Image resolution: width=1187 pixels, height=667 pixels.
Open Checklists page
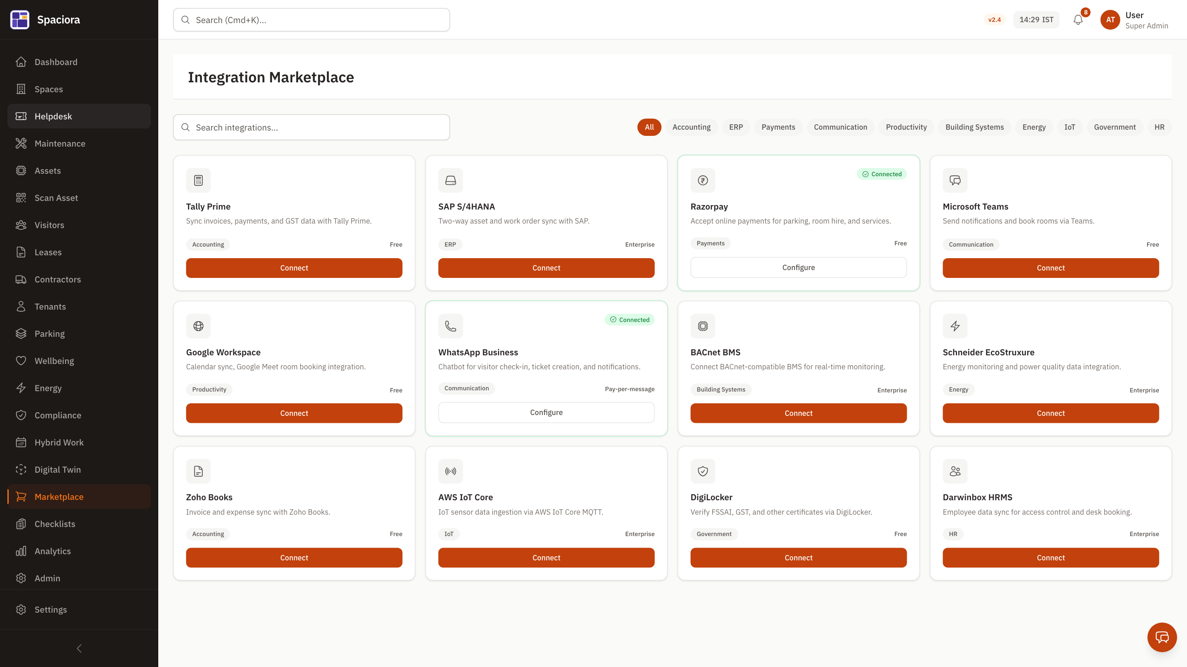[79, 523]
